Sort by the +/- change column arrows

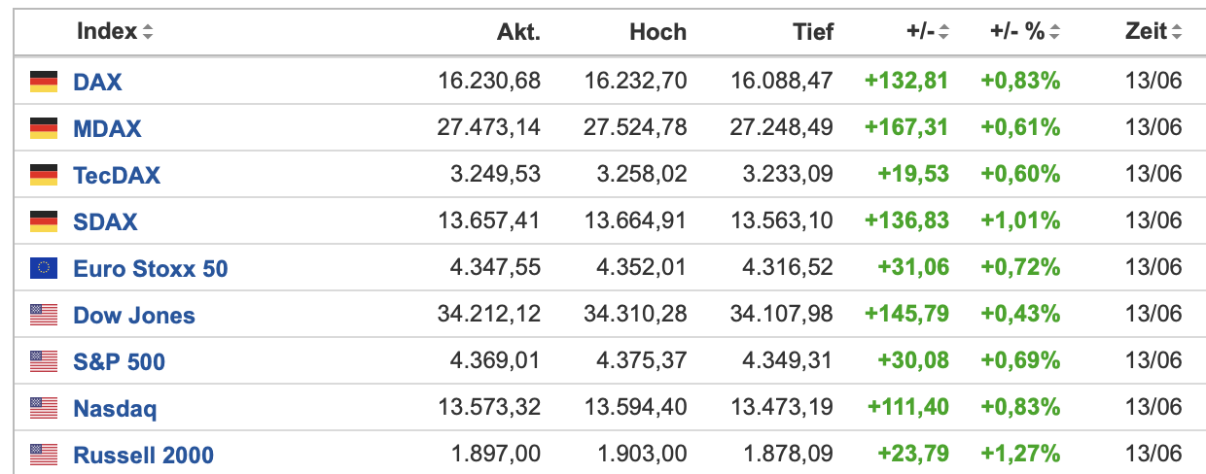tap(943, 32)
